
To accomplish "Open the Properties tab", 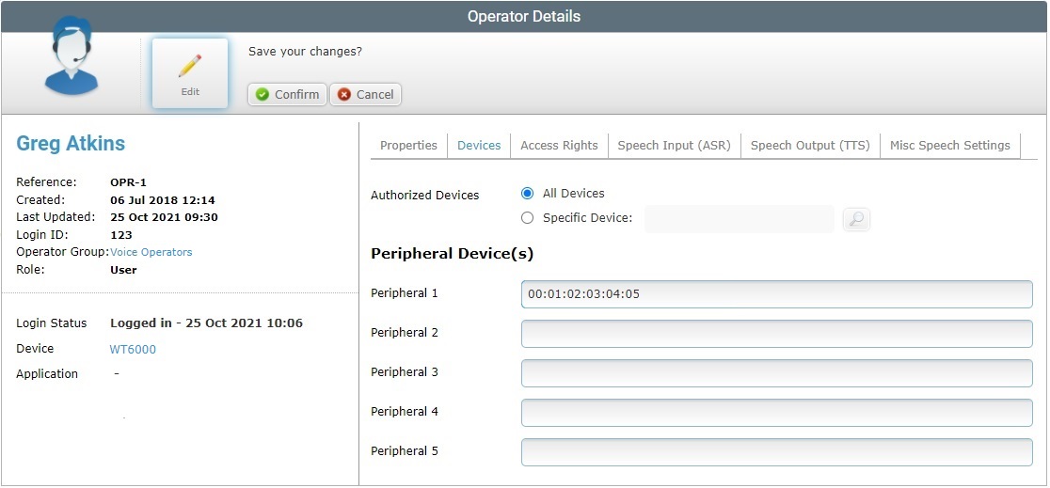I will pyautogui.click(x=408, y=145).
